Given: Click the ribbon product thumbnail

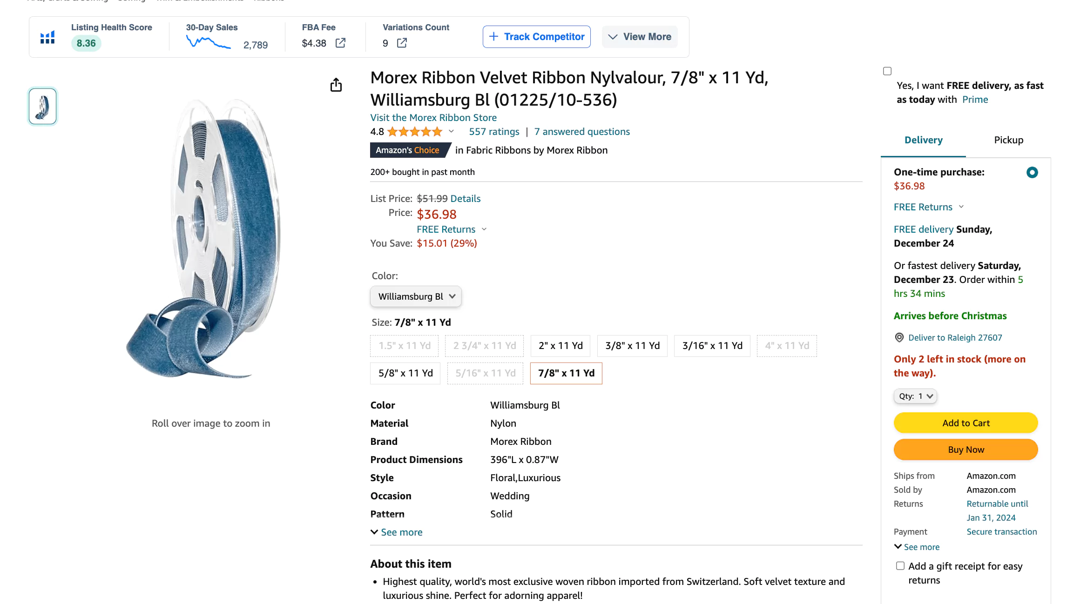Looking at the screenshot, I should (42, 107).
